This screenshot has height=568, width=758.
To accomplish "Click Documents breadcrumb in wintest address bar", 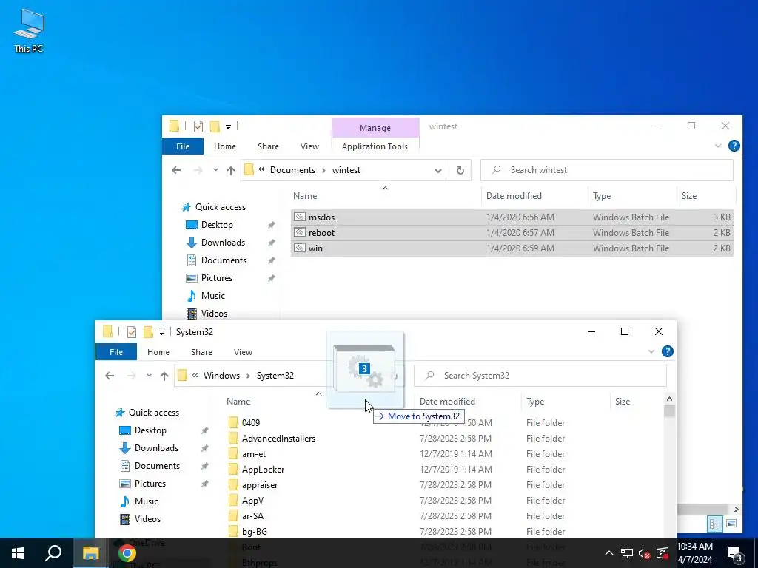I will (x=292, y=170).
